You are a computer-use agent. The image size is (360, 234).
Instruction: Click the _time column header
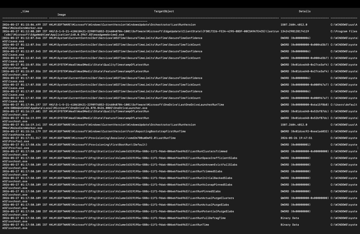[25, 11]
